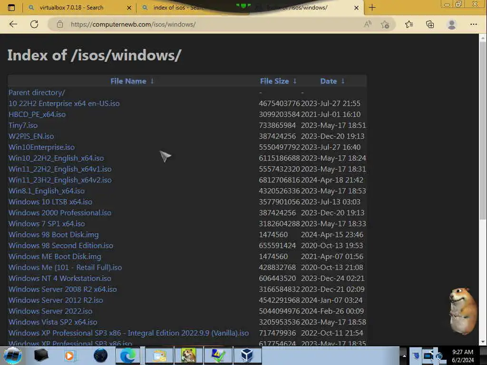Viewport: 487px width, 365px height.
Task: Click the BonziBuddy hamster desktop character
Action: (463, 310)
